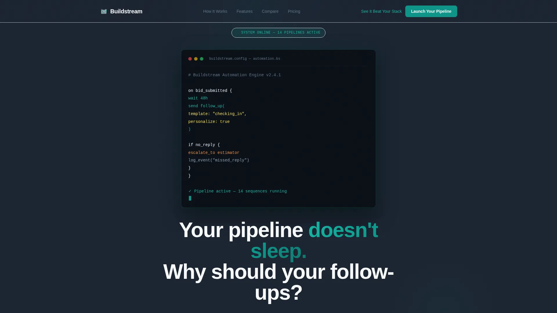Click the green dot in terminal header
This screenshot has height=313, width=557.
[202, 59]
